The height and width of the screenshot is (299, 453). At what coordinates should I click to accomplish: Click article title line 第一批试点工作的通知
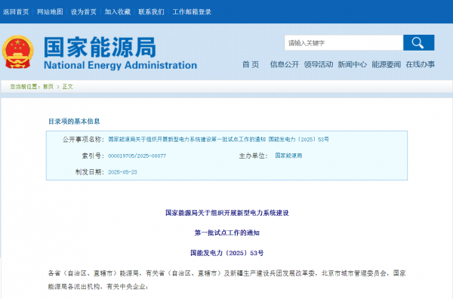227,233
